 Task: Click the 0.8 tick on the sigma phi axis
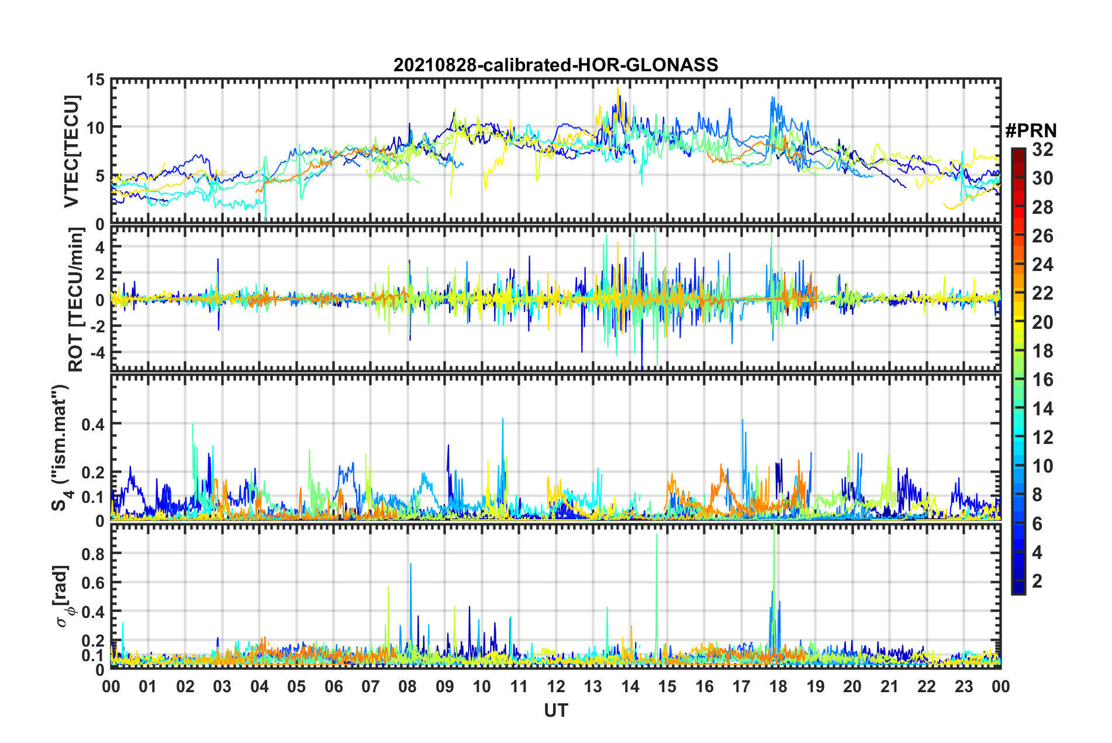[x=94, y=554]
